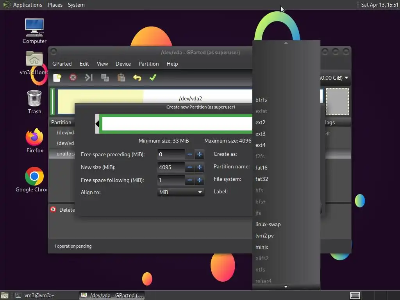Click the show desktop icon in bottom panel
This screenshot has width=400, height=300.
(5, 295)
